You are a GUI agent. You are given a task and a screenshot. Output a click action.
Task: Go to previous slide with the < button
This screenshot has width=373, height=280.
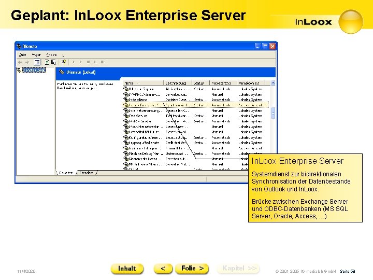click(163, 269)
